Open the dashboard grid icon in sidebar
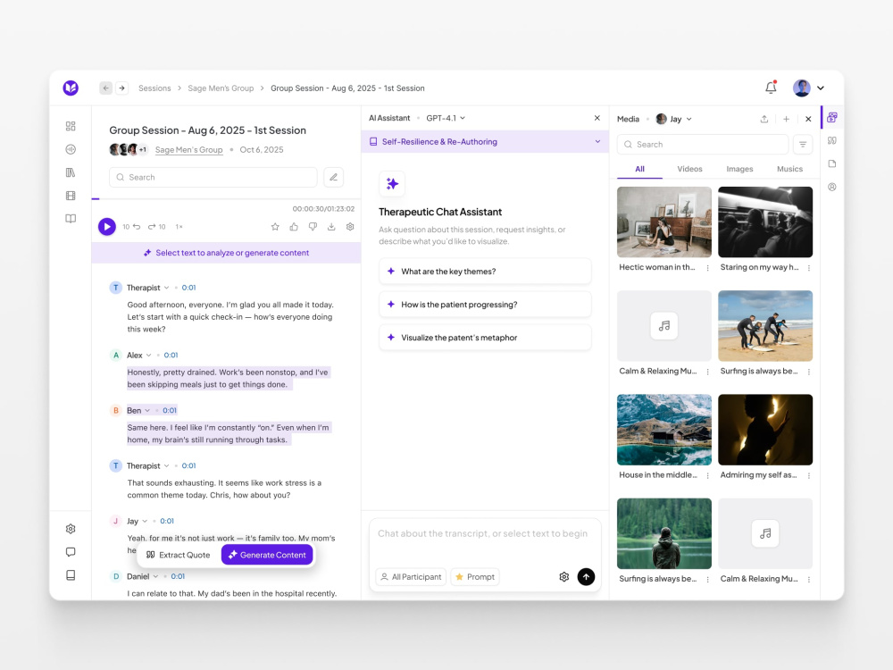 [x=71, y=126]
